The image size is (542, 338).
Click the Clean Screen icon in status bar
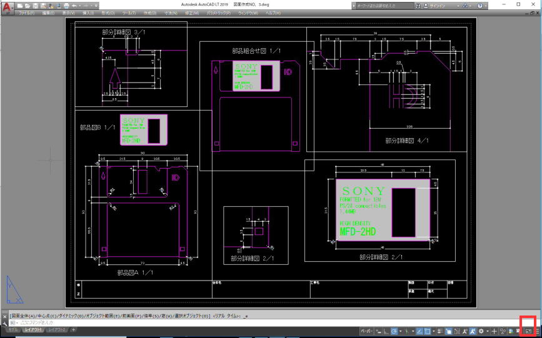tap(528, 331)
